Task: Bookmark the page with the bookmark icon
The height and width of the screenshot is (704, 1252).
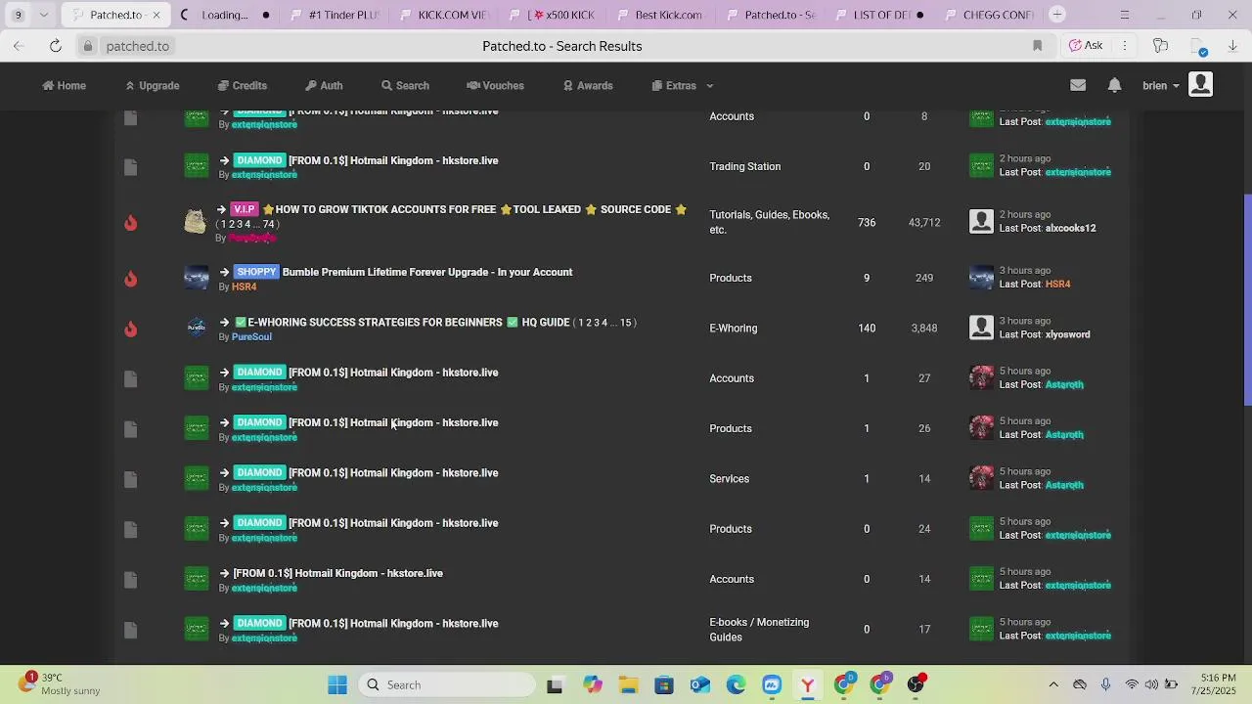Action: 1038,46
